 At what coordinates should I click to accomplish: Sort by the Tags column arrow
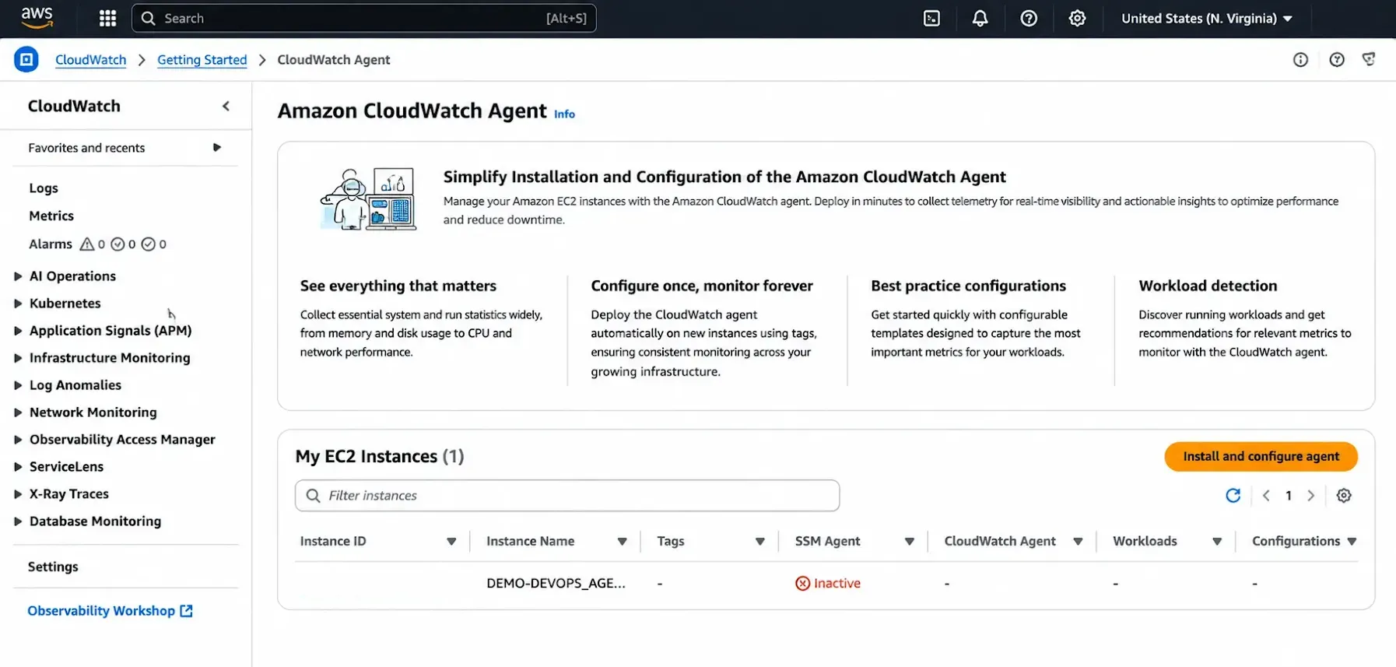coord(760,542)
